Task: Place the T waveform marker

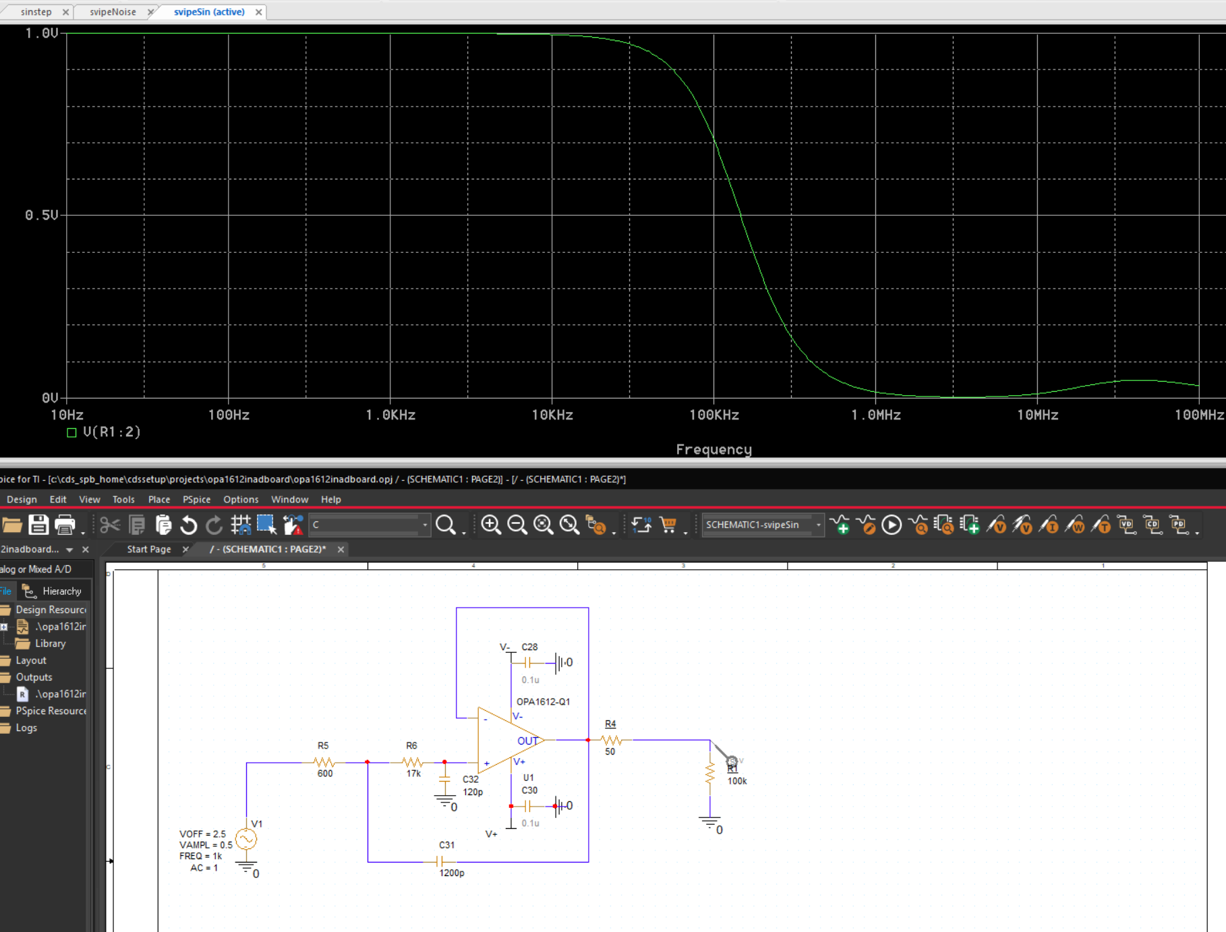Action: pyautogui.click(x=1101, y=525)
